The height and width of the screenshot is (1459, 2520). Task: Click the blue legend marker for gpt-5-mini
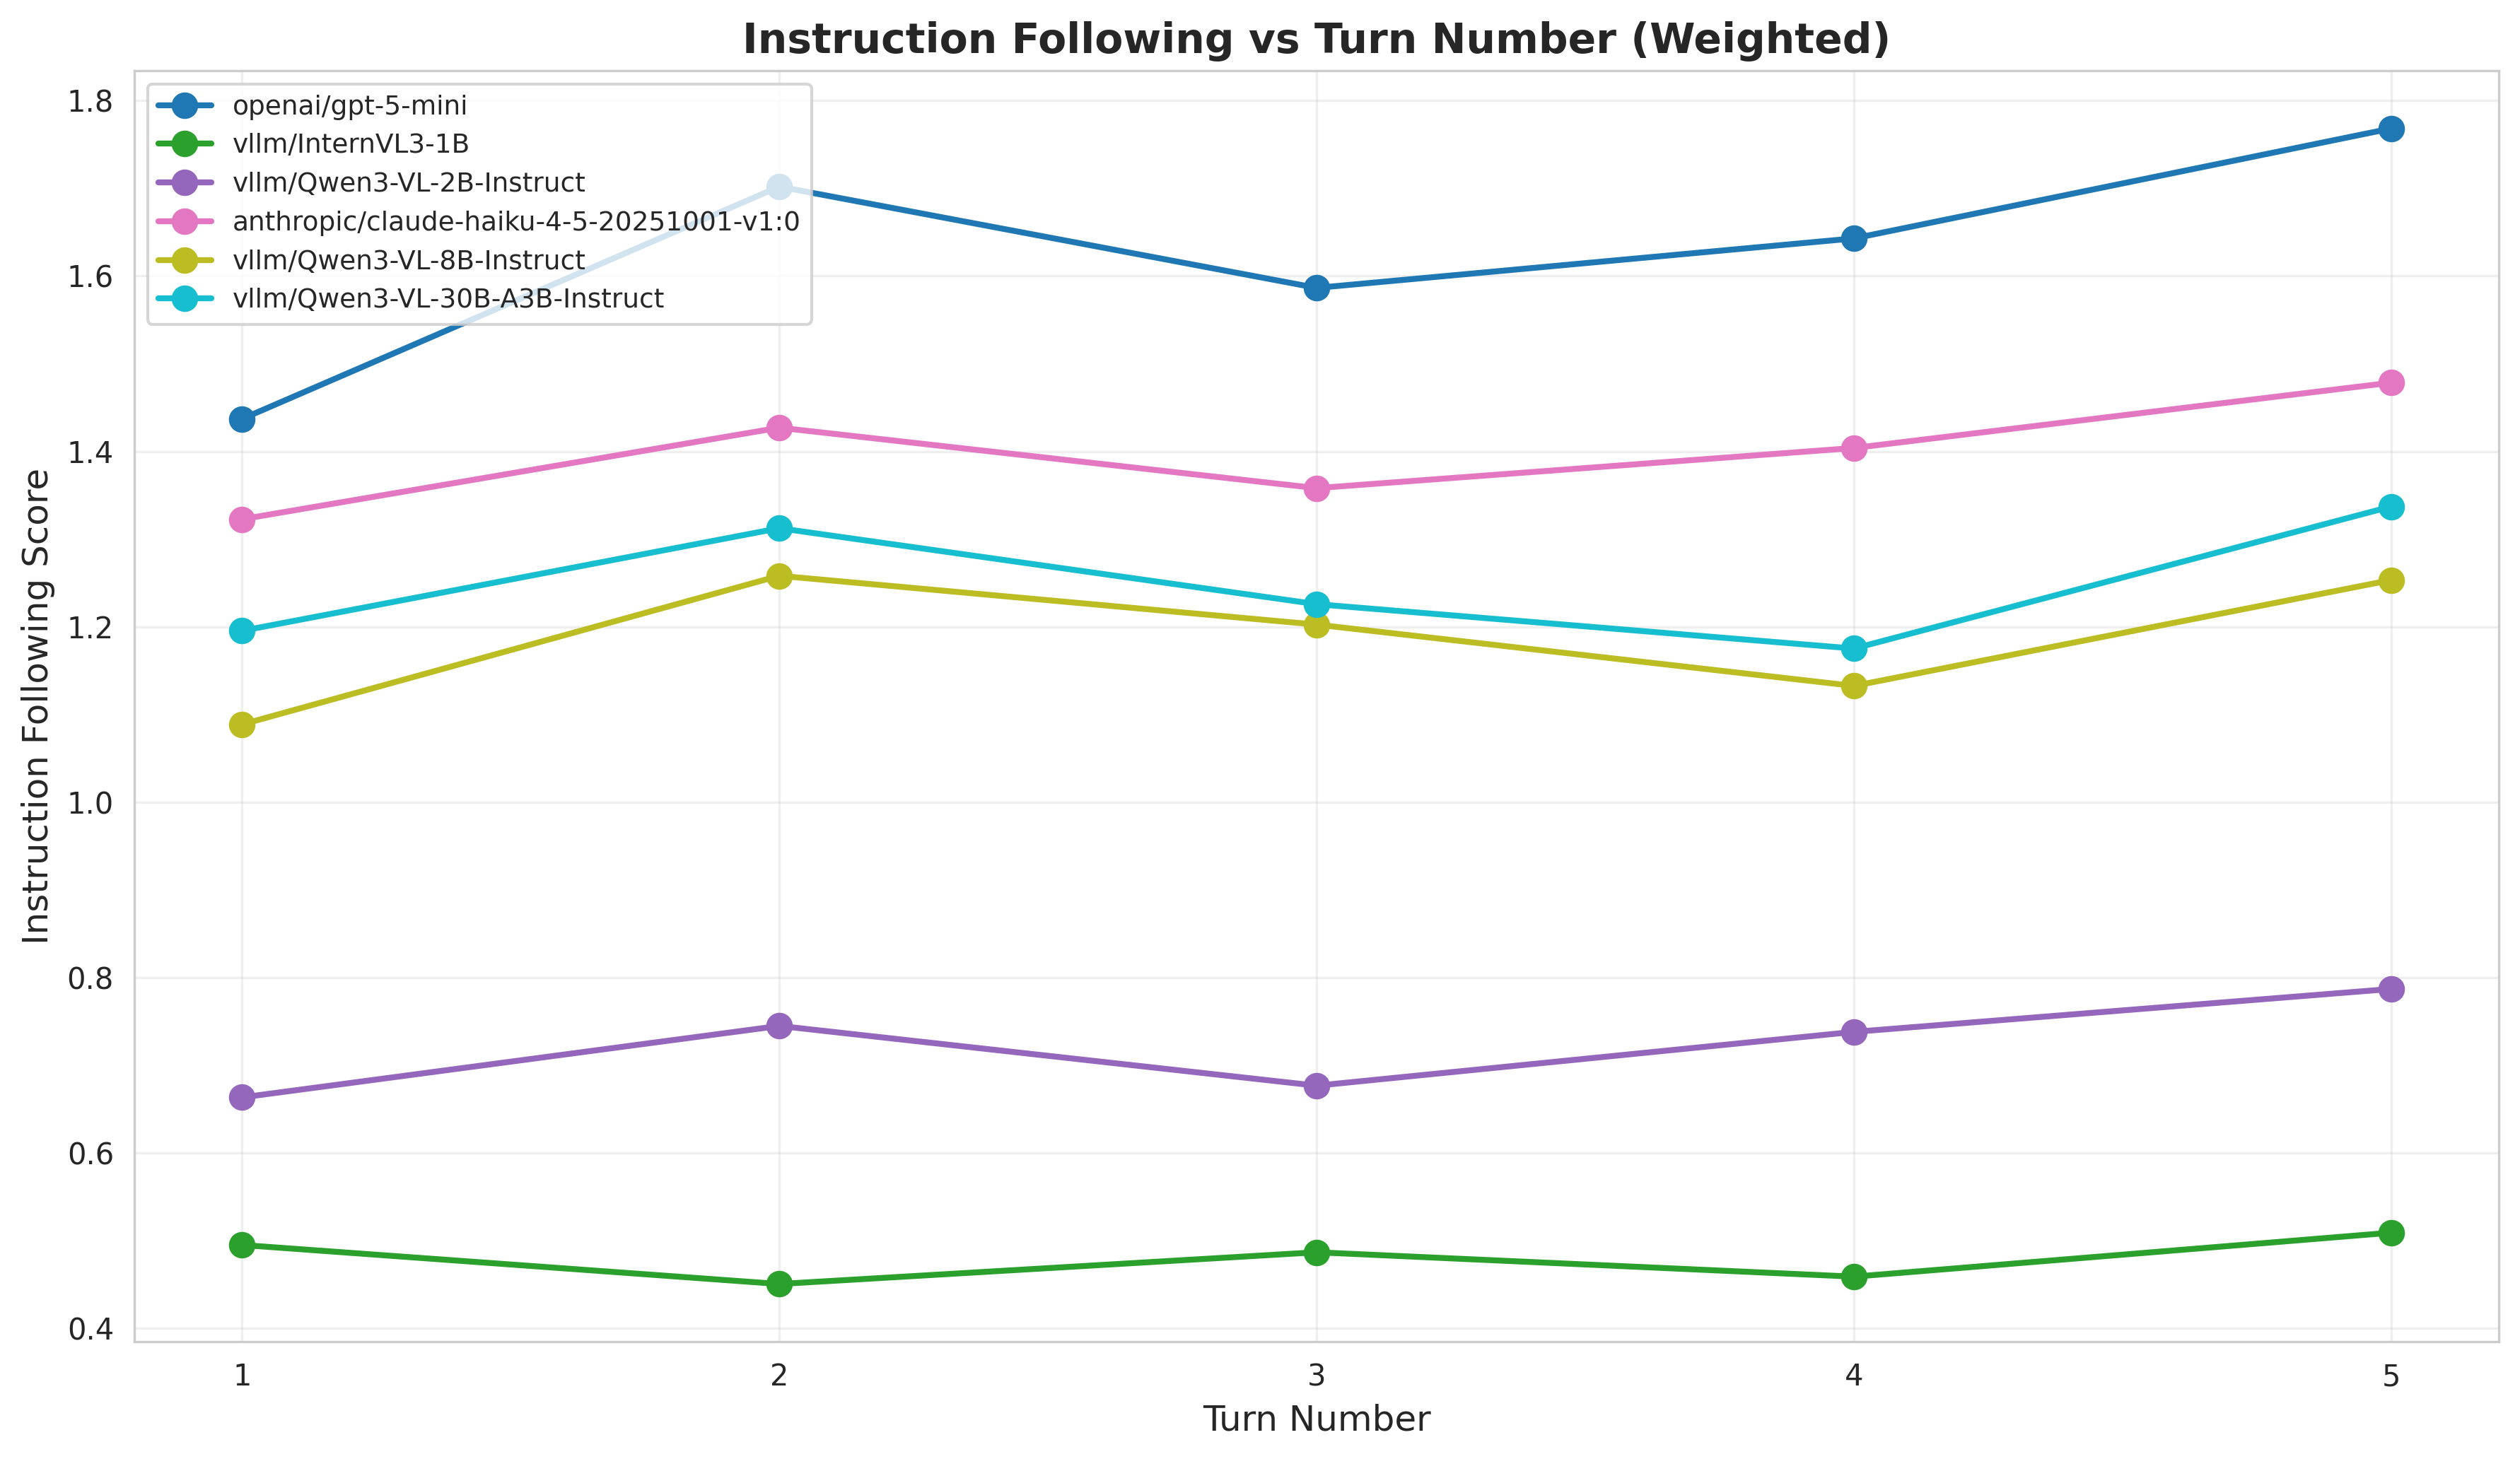click(186, 105)
